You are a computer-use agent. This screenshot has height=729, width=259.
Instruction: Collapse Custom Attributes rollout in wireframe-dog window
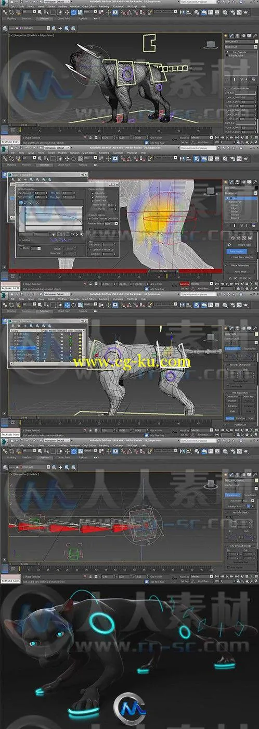coord(240,89)
